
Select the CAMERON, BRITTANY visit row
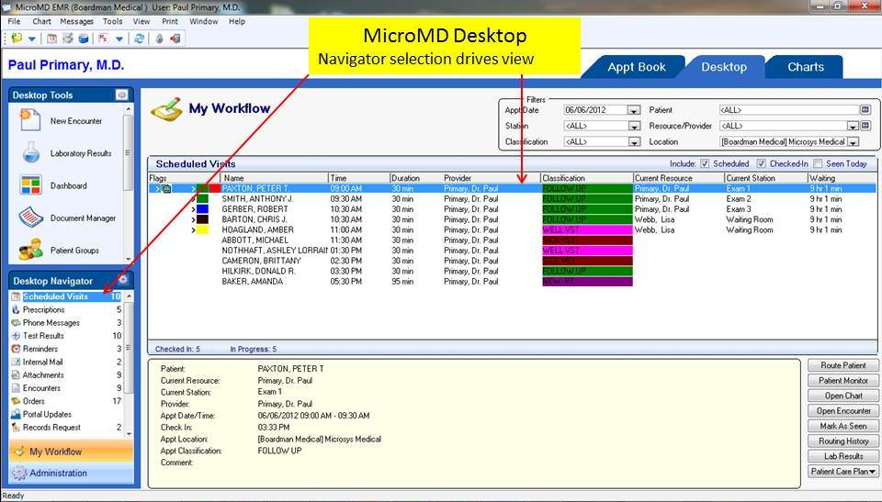(x=512, y=261)
